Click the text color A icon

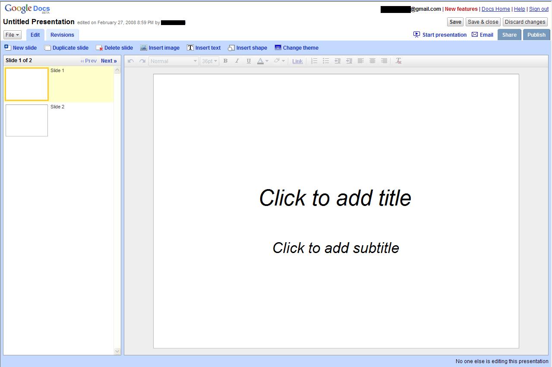tap(260, 61)
